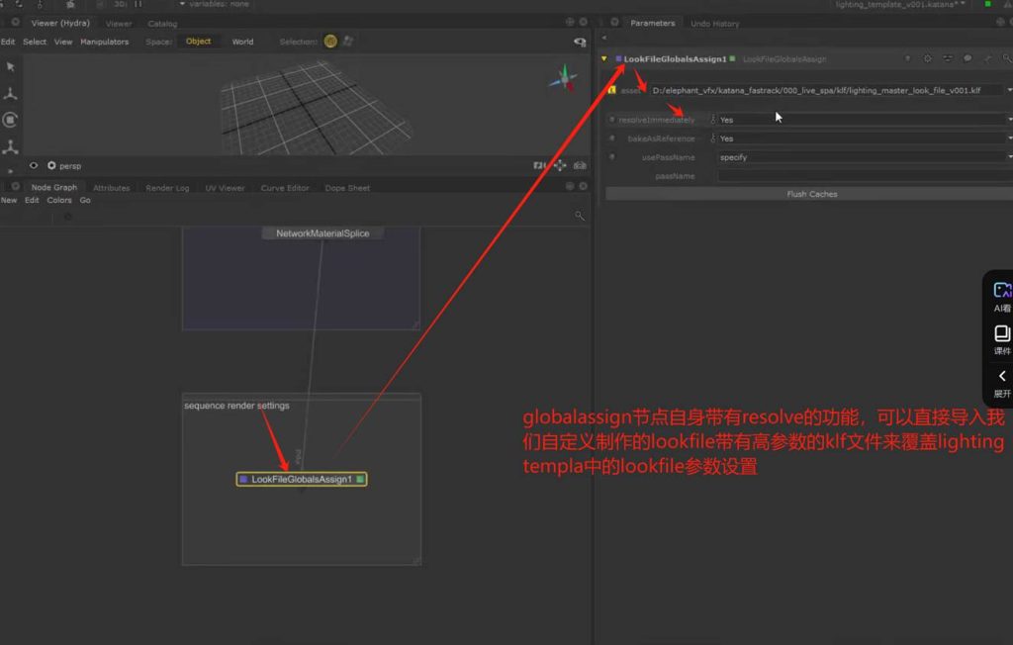
Task: Toggle the eye icon beside persp
Action: (x=34, y=166)
